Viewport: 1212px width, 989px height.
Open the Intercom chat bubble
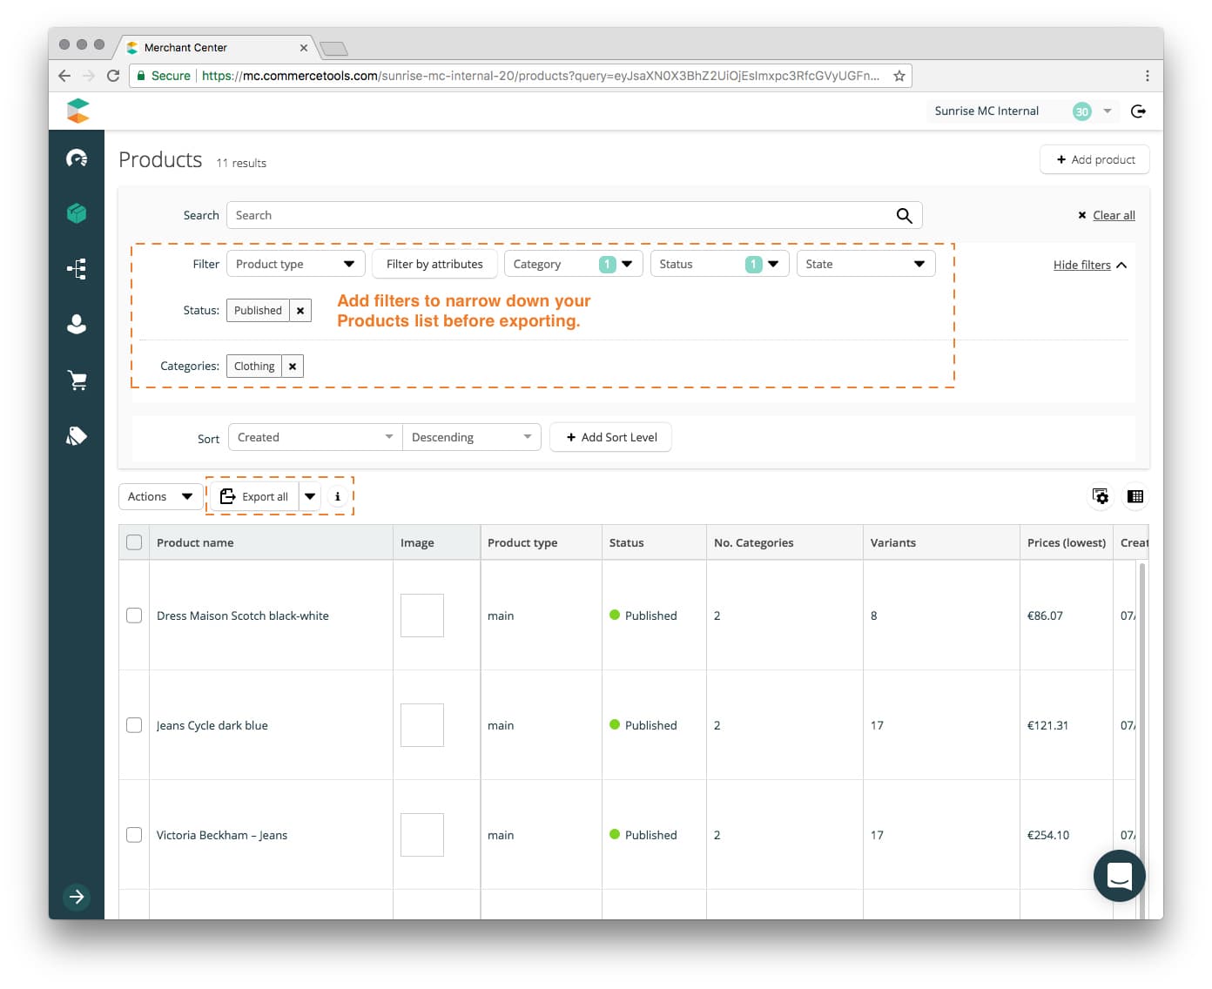pyautogui.click(x=1120, y=876)
